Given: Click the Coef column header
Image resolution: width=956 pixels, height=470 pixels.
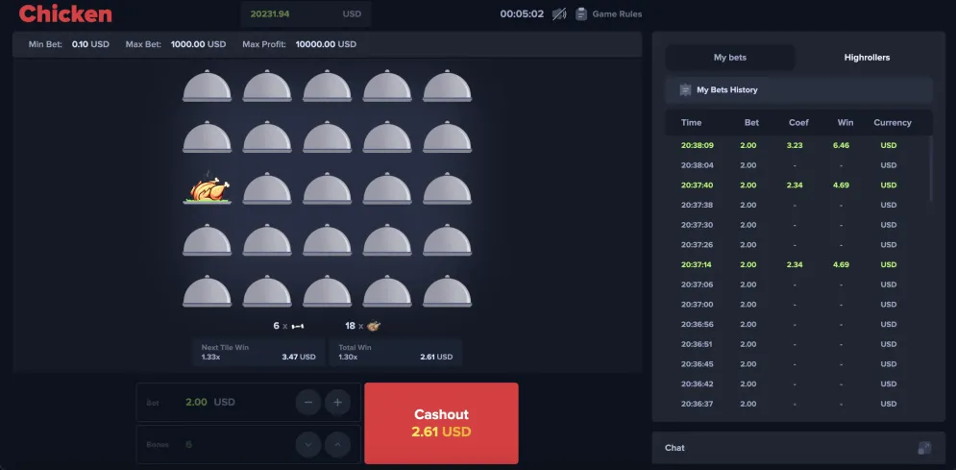Looking at the screenshot, I should point(798,122).
